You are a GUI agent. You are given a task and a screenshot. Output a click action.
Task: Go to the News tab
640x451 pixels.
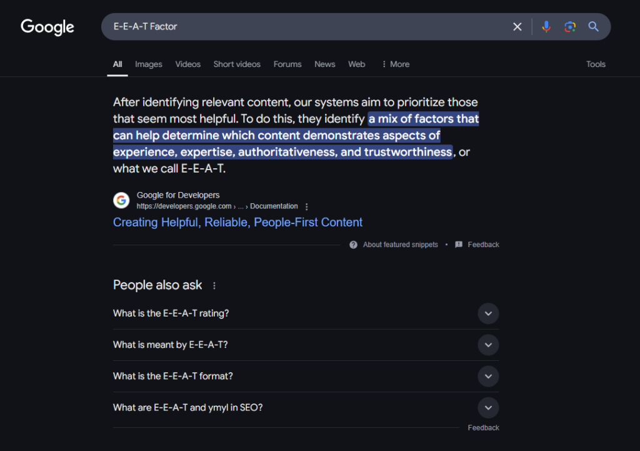[324, 64]
